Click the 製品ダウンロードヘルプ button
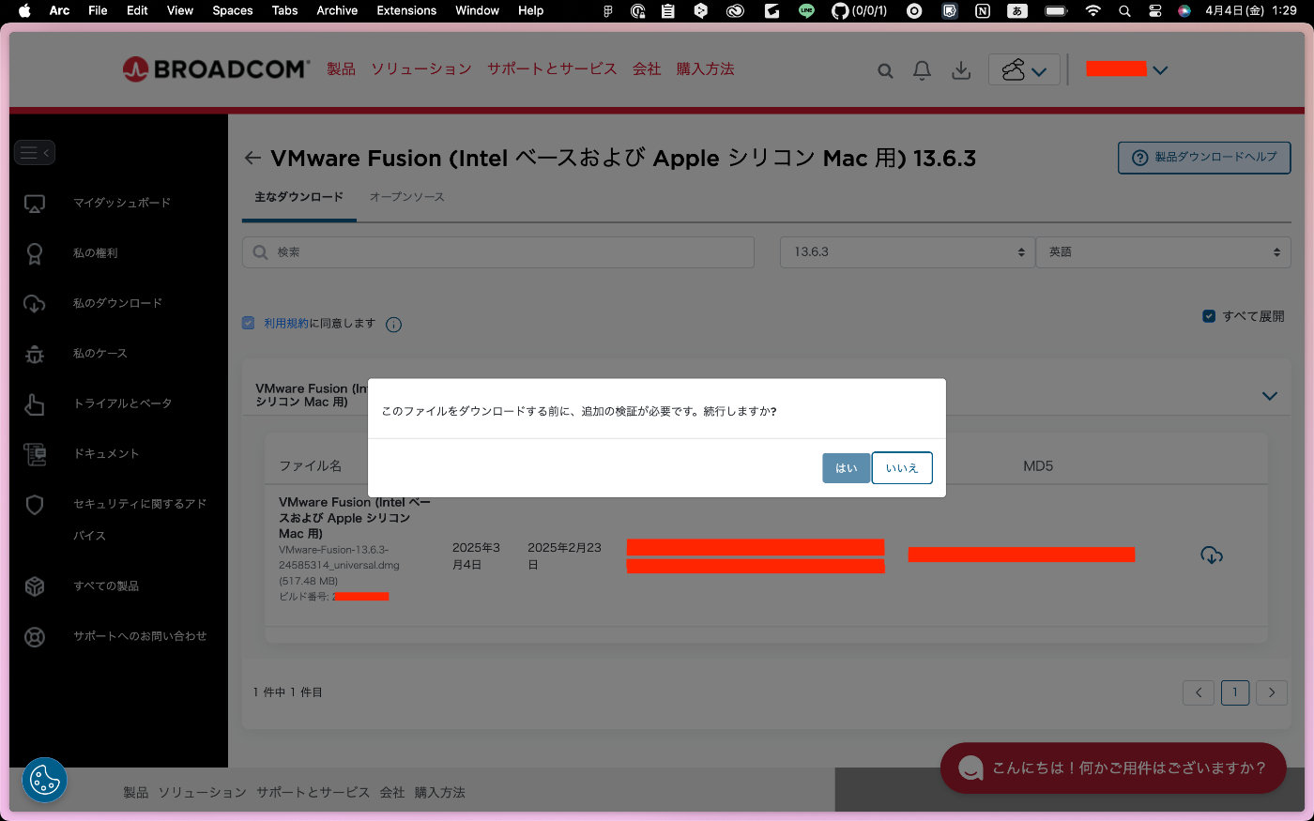The image size is (1314, 821). coord(1204,158)
